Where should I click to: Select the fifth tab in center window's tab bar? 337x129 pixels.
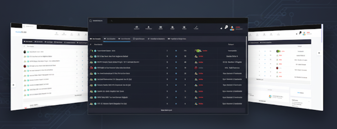(x=156, y=39)
